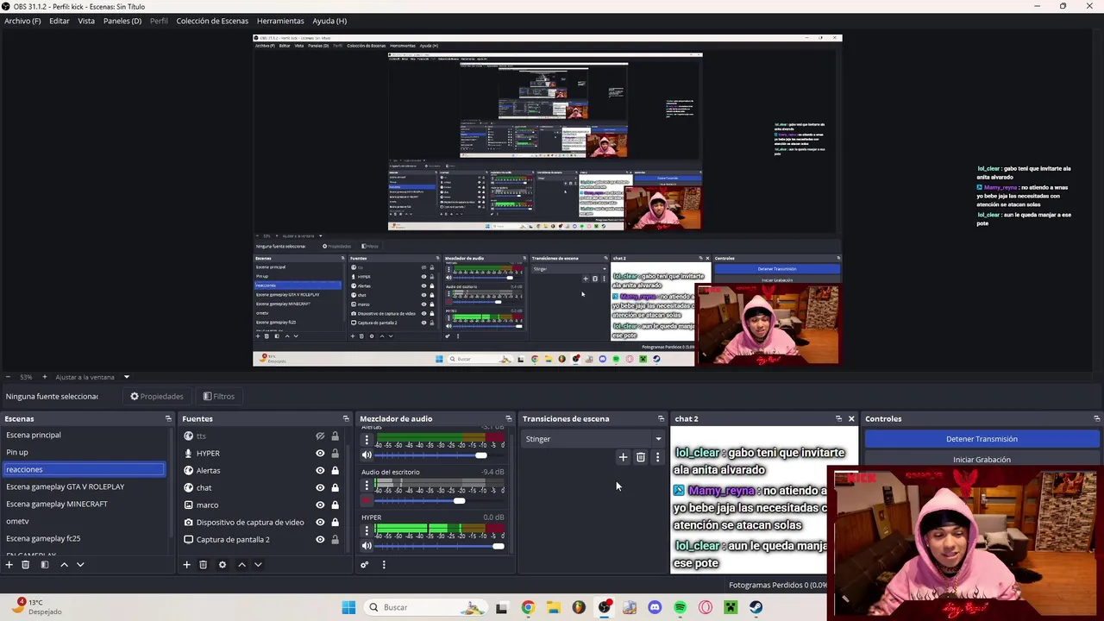Close the chat 2 dock

click(x=851, y=418)
